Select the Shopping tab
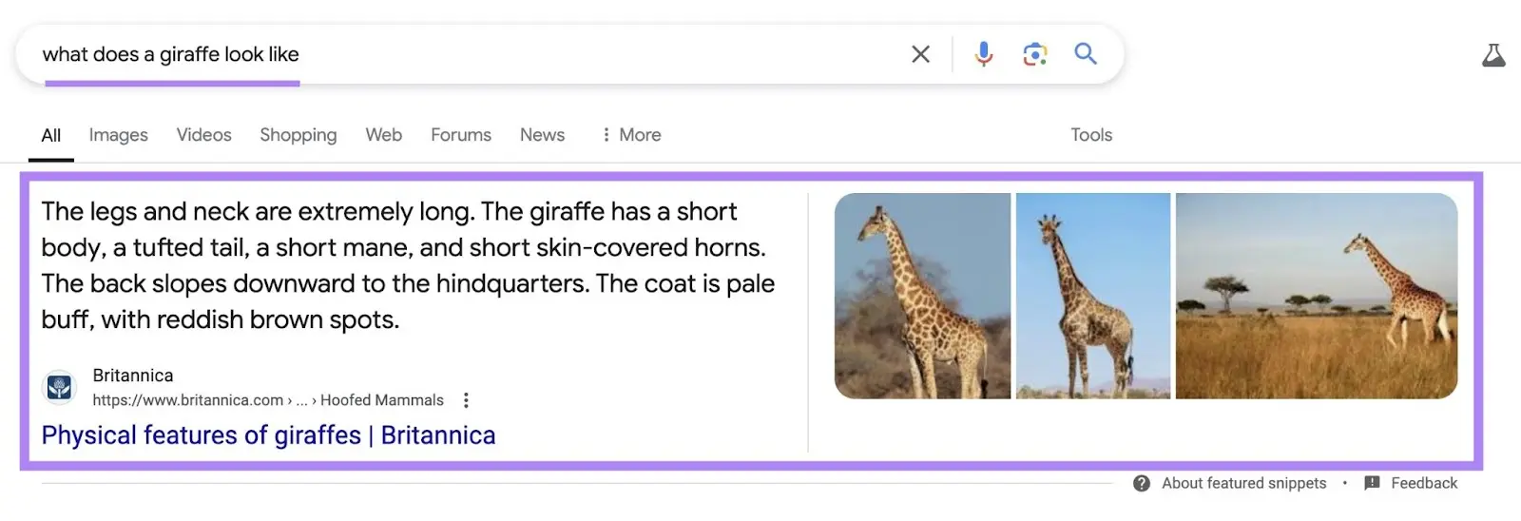Viewport: 1521px width, 521px height. point(298,135)
